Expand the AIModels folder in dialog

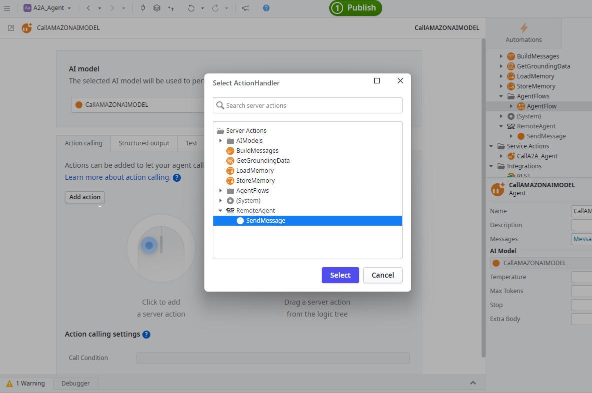point(220,140)
